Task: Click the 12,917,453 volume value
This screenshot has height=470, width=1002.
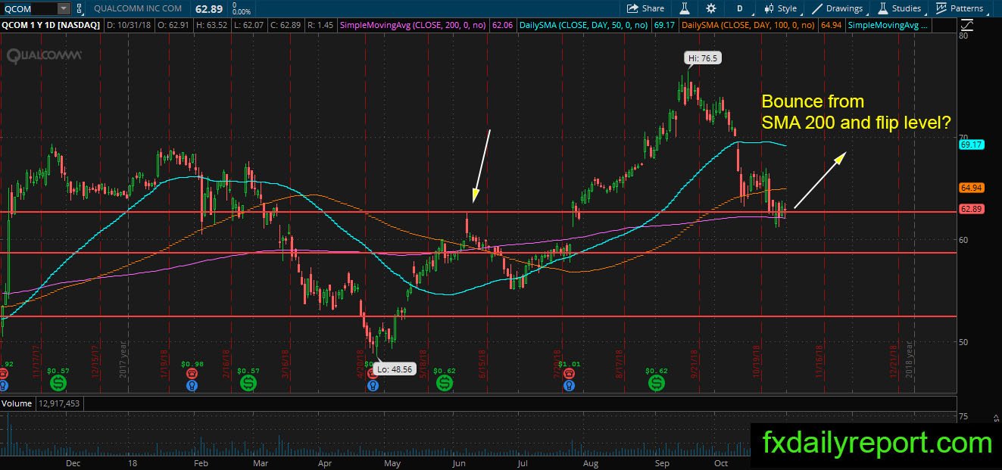Action: point(59,403)
